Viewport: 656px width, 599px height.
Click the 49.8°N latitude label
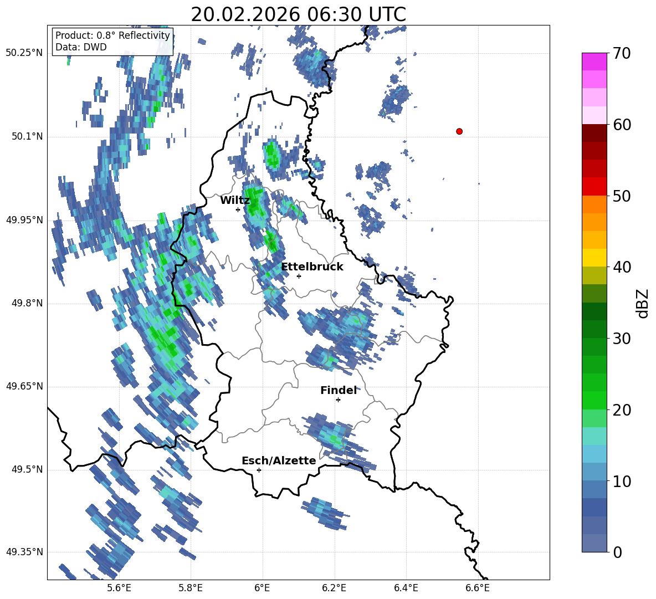(x=27, y=303)
